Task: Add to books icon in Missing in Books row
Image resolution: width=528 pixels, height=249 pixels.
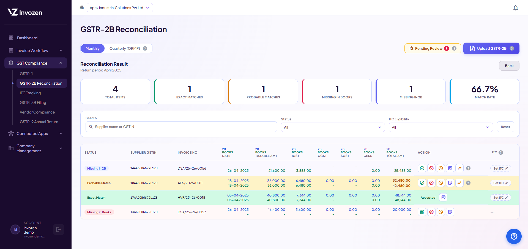Action: pos(422,212)
